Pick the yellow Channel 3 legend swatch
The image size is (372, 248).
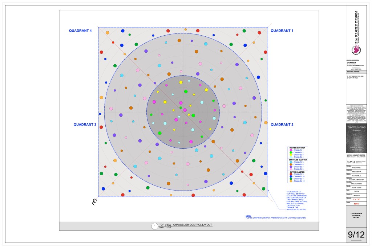click(x=291, y=155)
